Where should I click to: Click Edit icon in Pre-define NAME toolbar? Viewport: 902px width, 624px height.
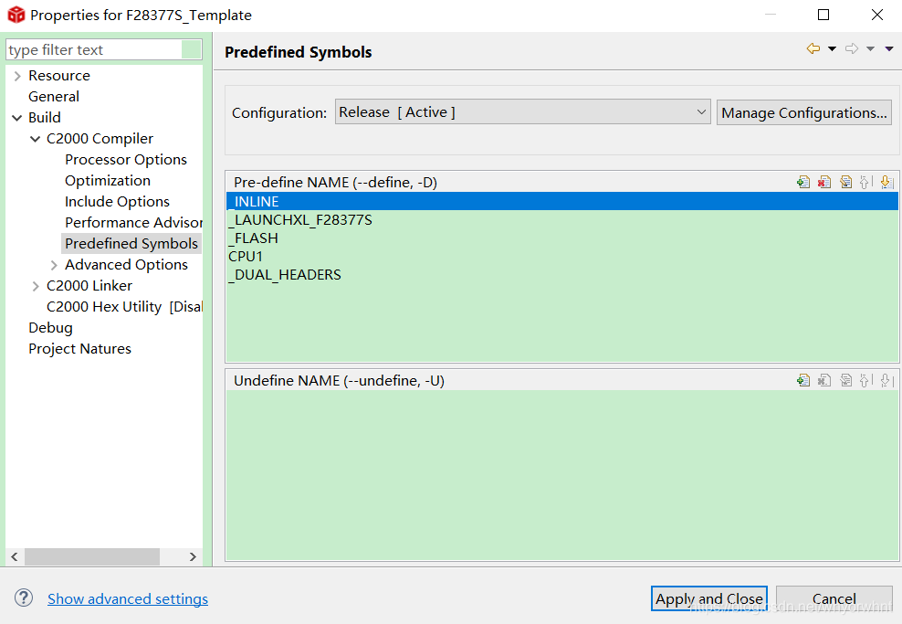point(845,183)
